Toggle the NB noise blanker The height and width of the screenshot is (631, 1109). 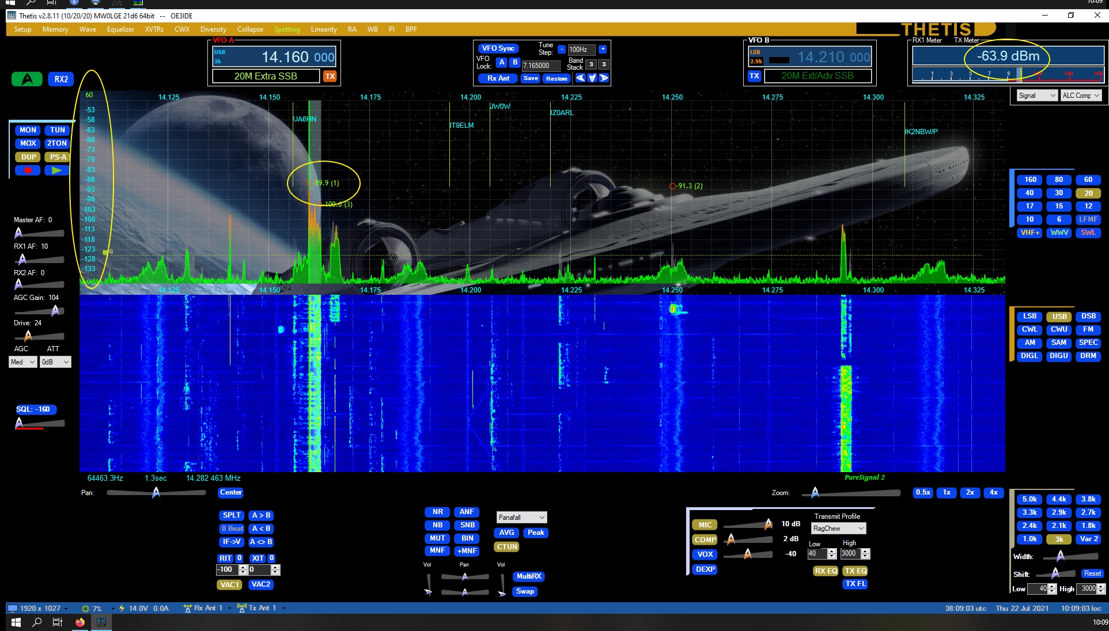point(438,525)
